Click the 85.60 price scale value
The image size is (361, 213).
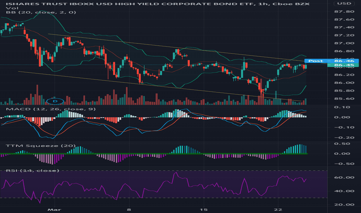(344, 99)
